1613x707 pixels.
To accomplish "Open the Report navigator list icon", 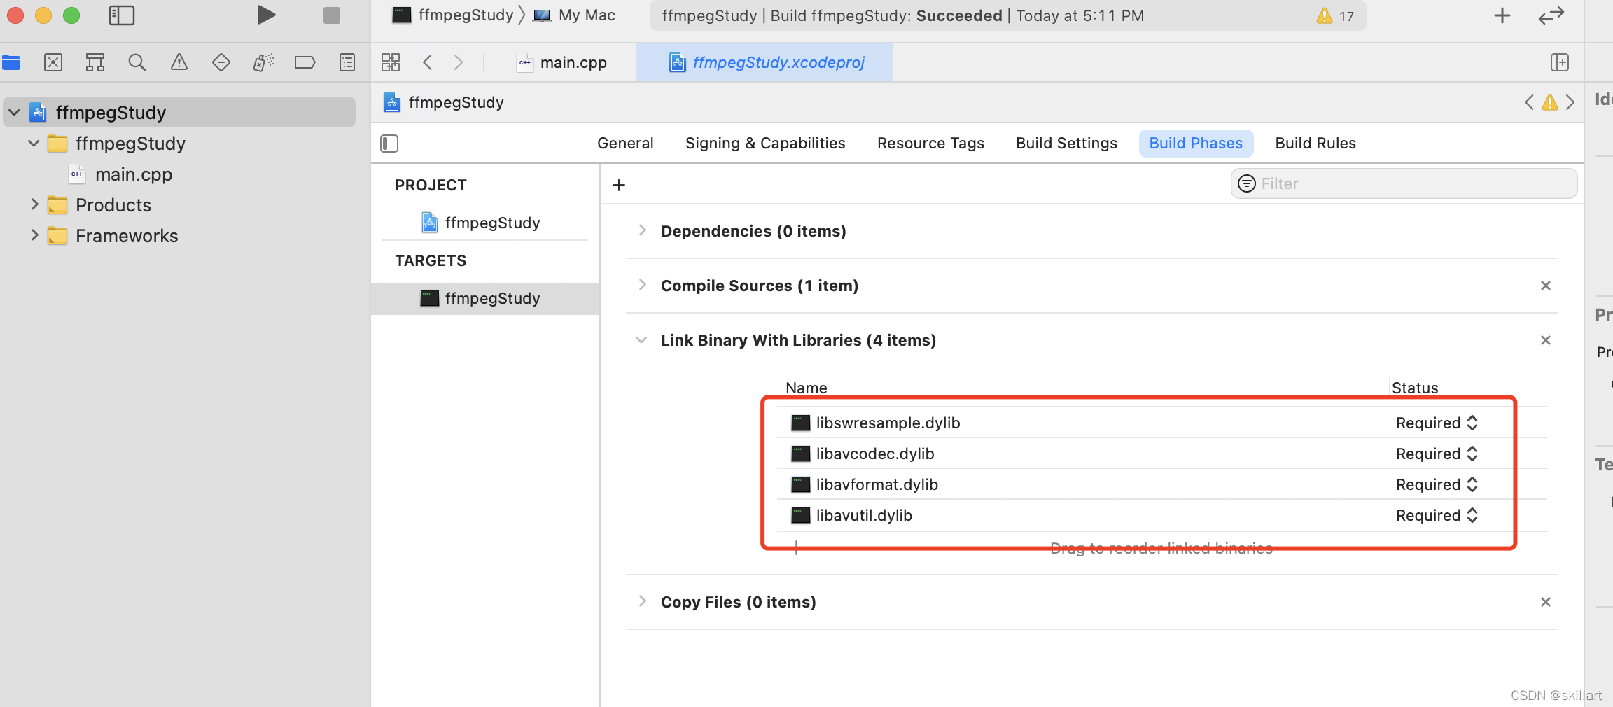I will click(347, 62).
